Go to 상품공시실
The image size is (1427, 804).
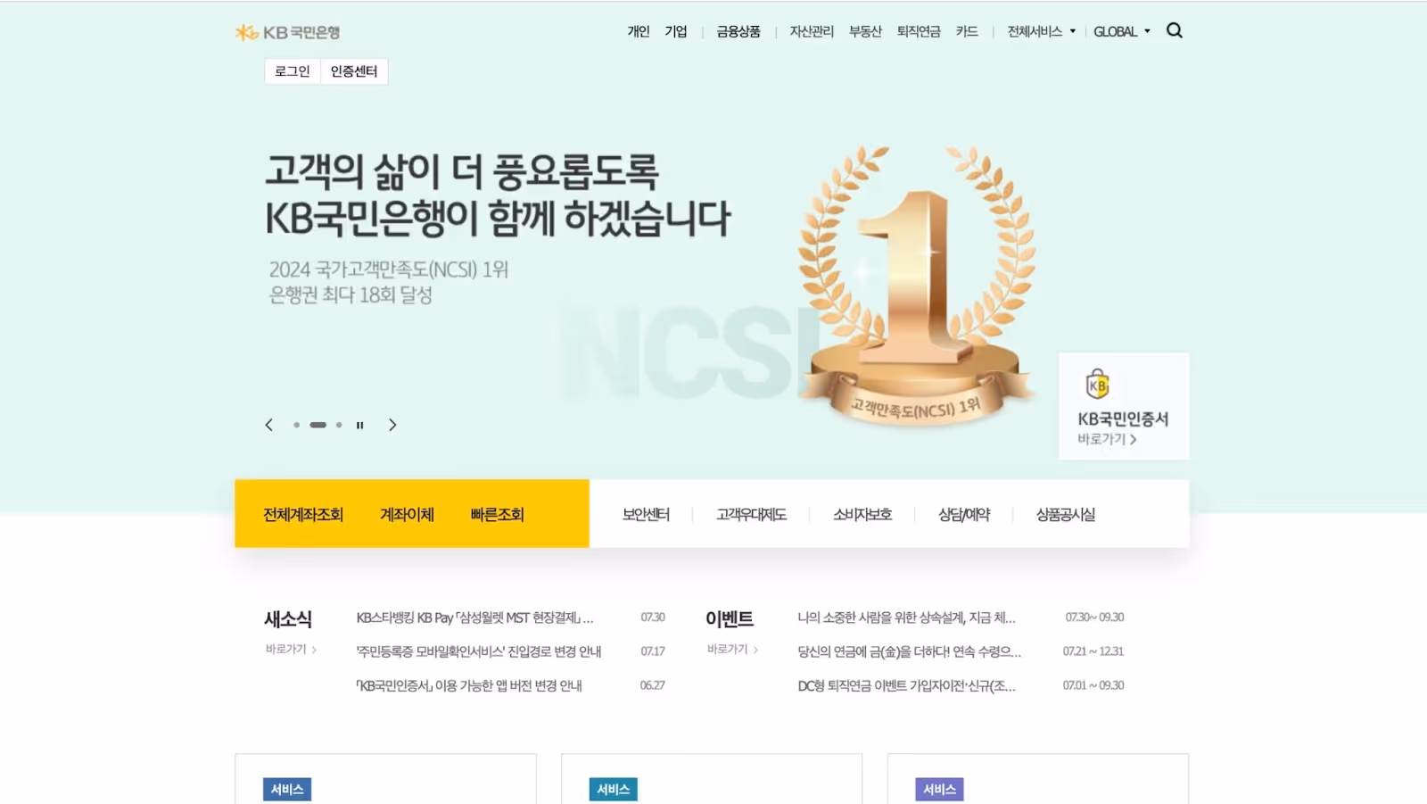(1066, 514)
